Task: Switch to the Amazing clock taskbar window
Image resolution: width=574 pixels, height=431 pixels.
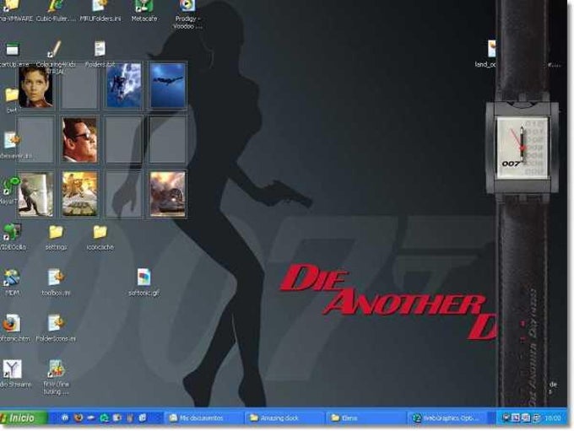Action: [284, 418]
